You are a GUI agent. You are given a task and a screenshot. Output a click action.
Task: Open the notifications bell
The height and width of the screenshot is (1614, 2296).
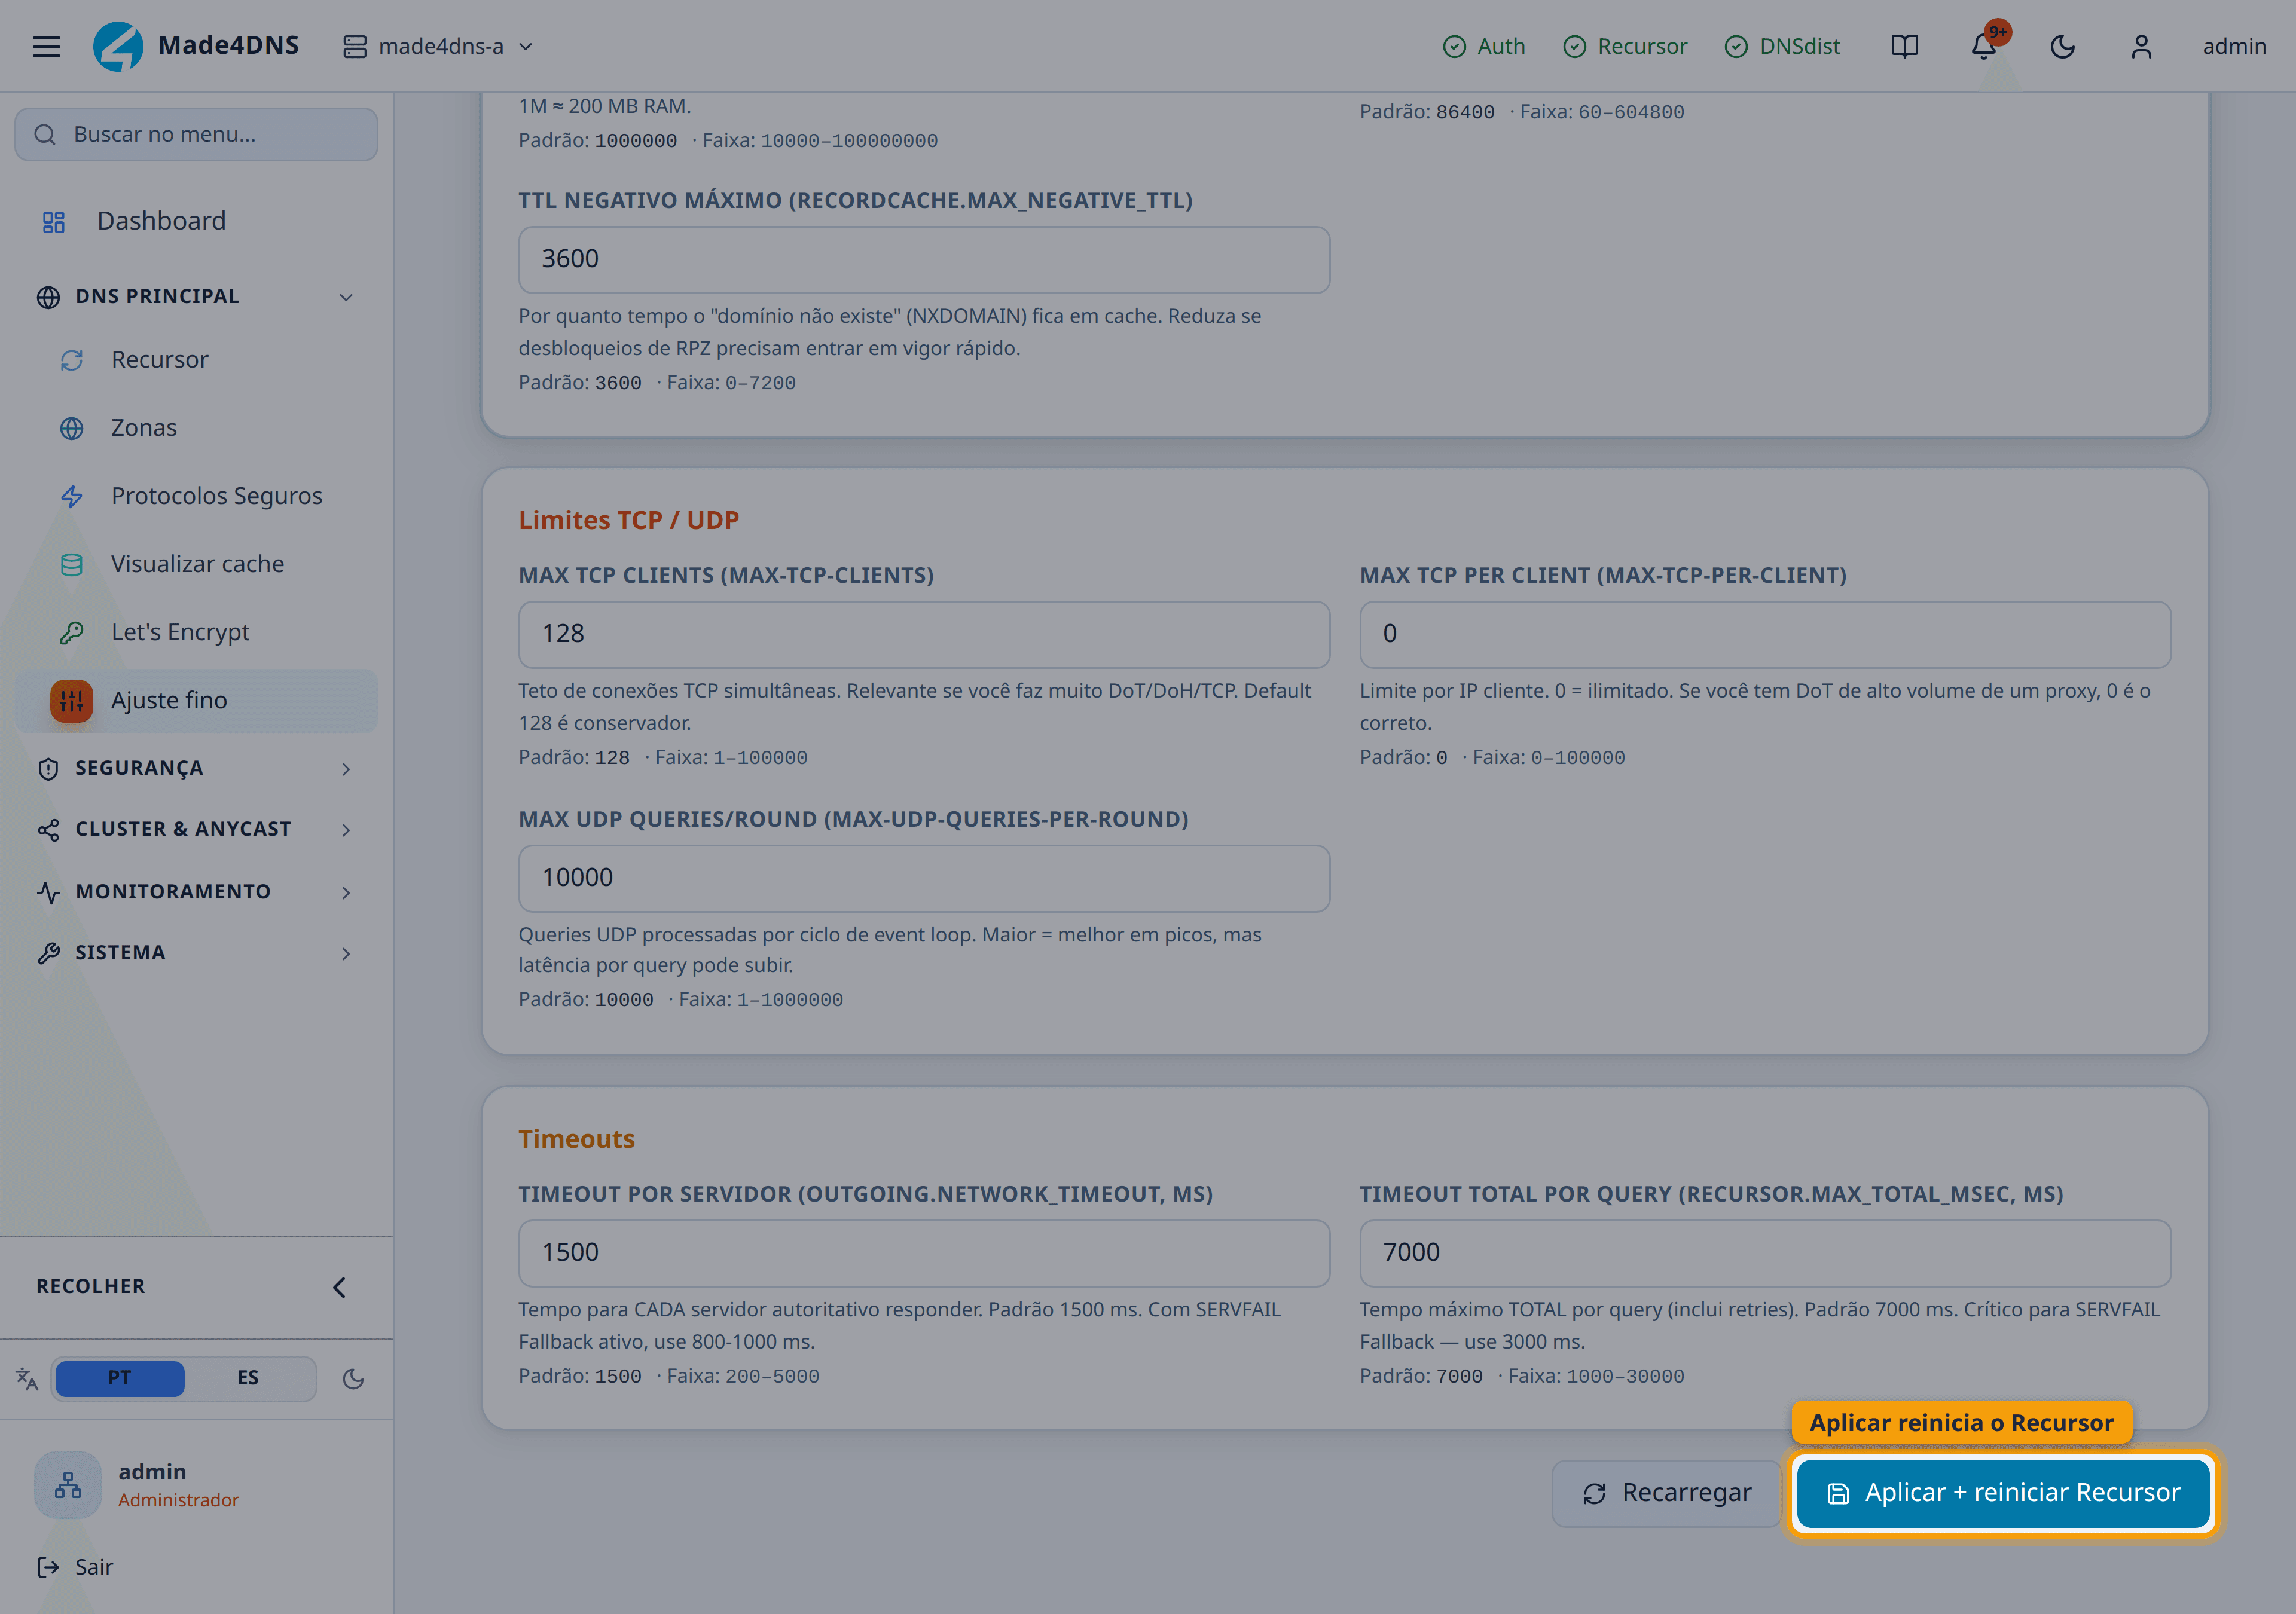point(1984,46)
